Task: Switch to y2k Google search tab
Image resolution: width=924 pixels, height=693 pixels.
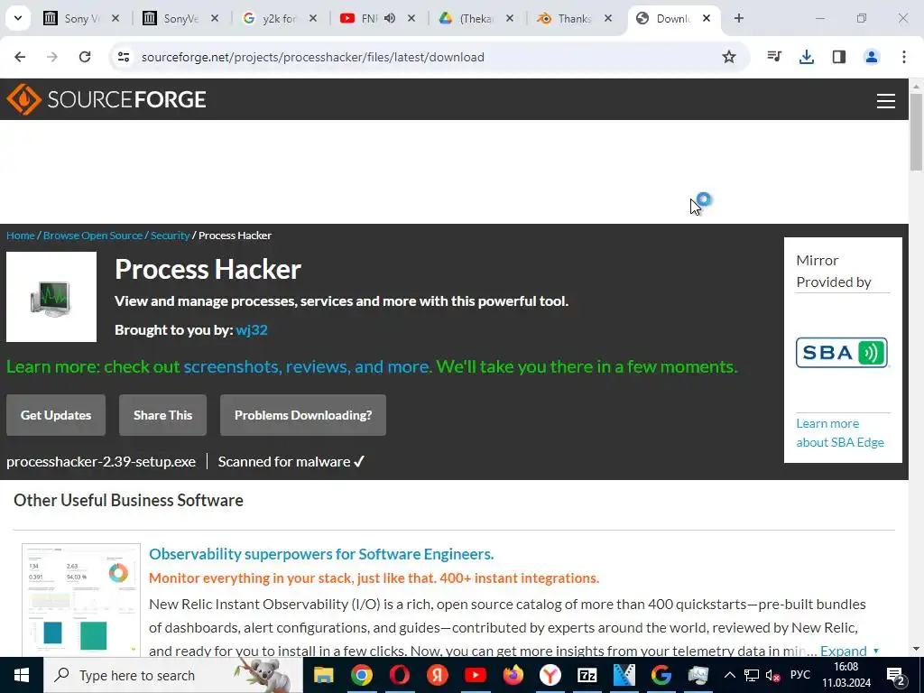Action: point(280,18)
